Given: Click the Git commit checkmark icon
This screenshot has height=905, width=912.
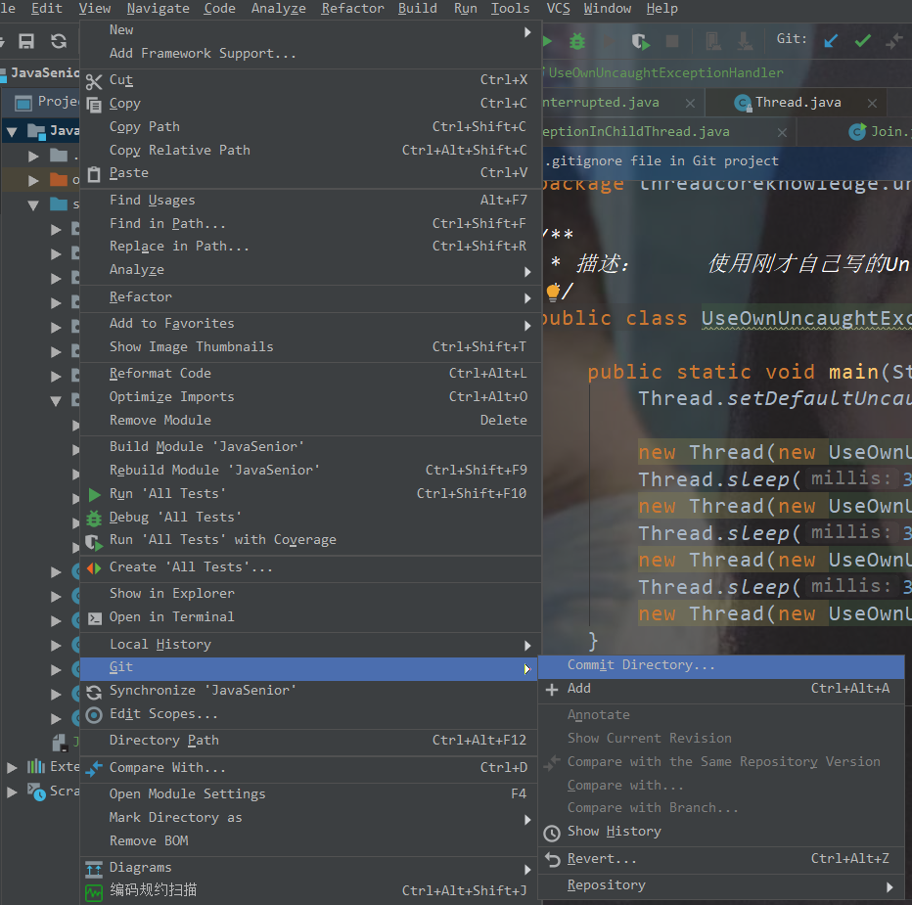Looking at the screenshot, I should point(862,41).
